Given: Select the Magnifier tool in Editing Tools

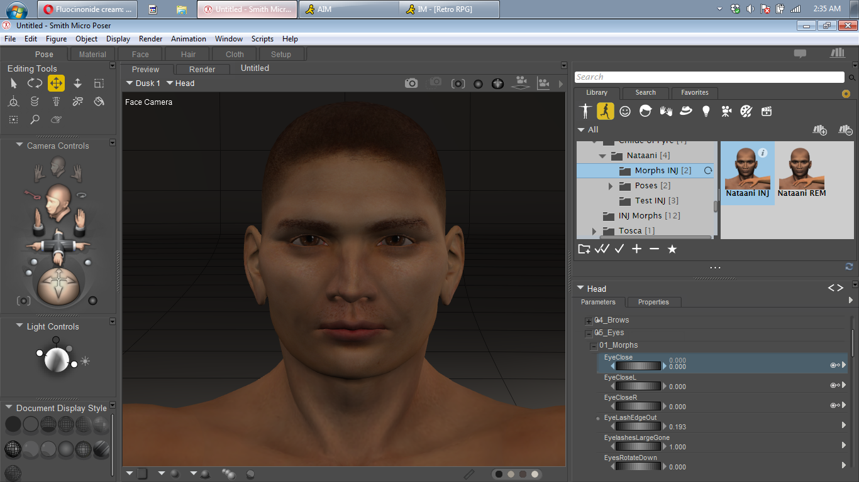Looking at the screenshot, I should (35, 119).
